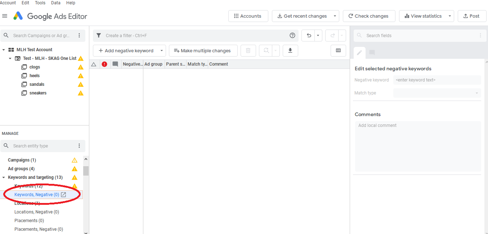Open filter help question mark icon
This screenshot has width=488, height=234.
292,35
